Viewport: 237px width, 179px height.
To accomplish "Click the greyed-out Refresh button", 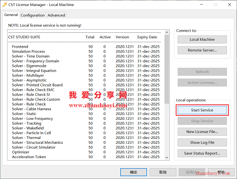I will tap(202, 72).
